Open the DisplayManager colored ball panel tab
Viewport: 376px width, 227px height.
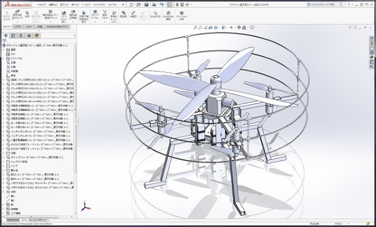tap(37, 36)
